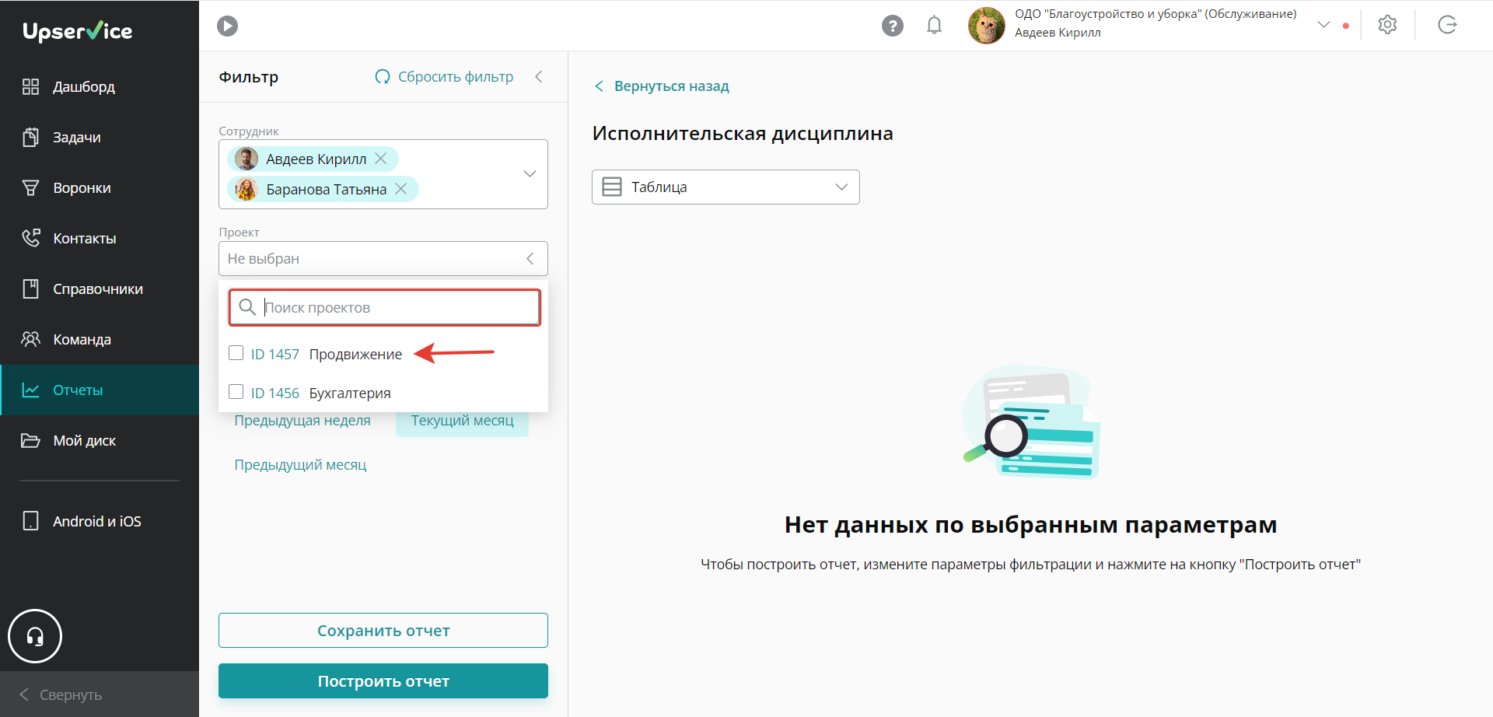Click the Отчеты chart icon
1493x717 pixels.
pos(30,390)
